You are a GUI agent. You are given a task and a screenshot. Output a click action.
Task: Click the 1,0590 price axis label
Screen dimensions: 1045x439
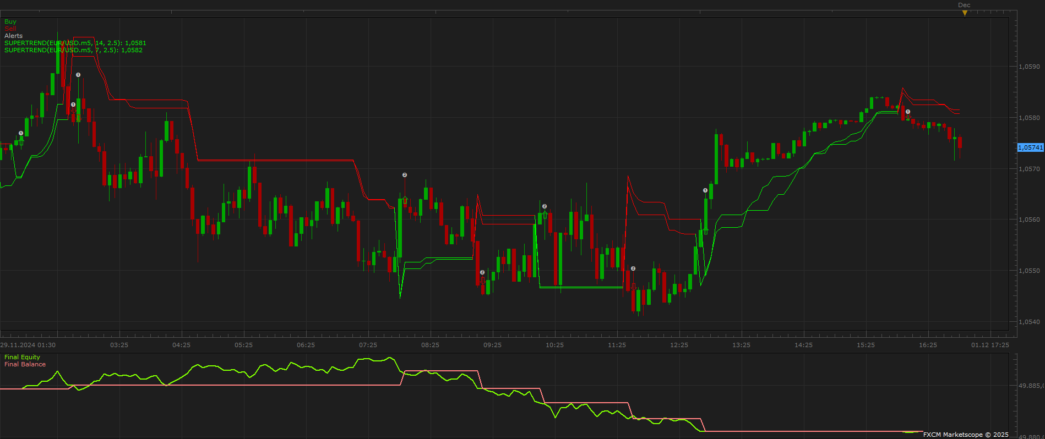point(1029,67)
